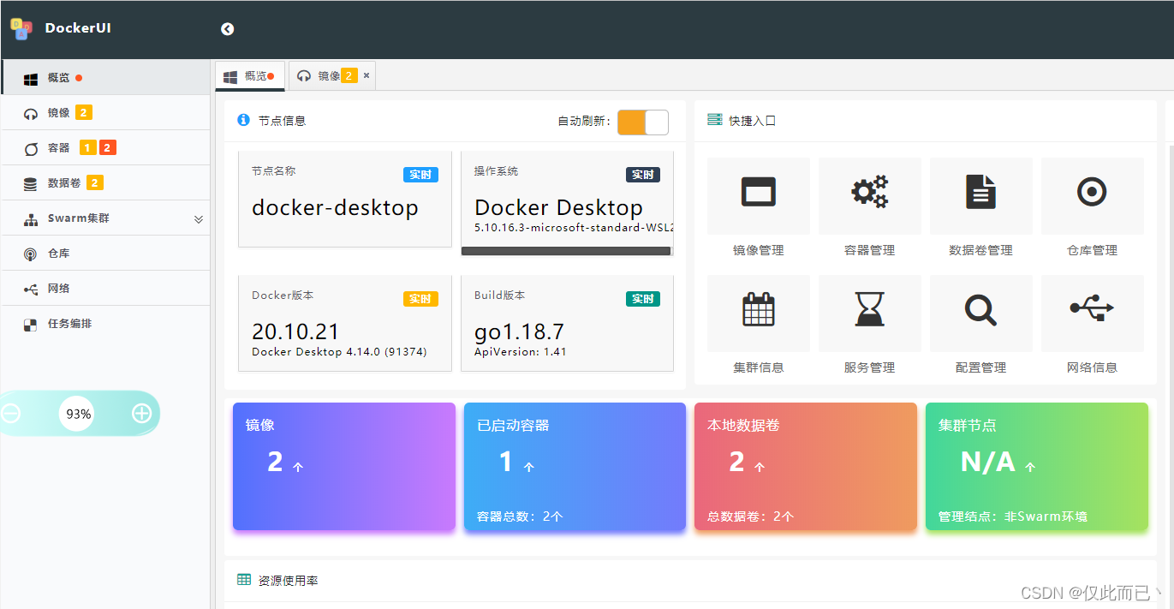The height and width of the screenshot is (609, 1174).
Task: Click the podcast icon beside 仓库
Action: click(31, 254)
